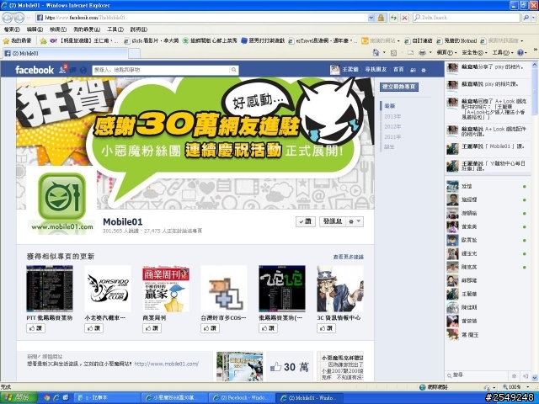Screen dimensions: 539x404
Task: Open the www.mobile01.com link in About
Action: click(x=167, y=364)
